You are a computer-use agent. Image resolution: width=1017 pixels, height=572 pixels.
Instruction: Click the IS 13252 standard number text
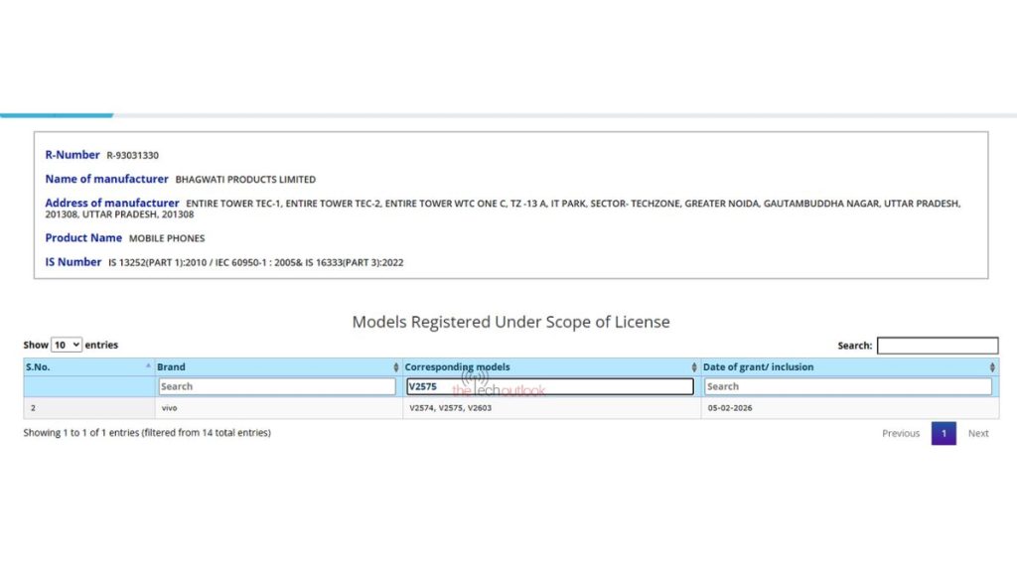tap(255, 262)
